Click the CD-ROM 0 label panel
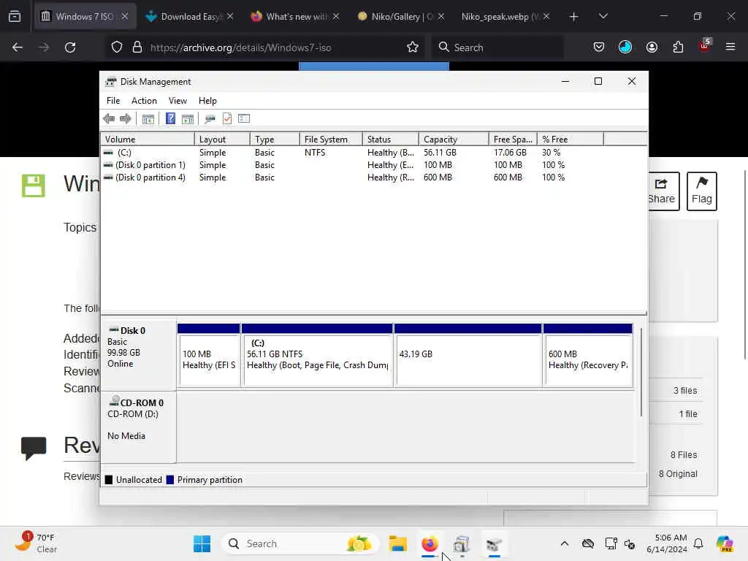Image resolution: width=748 pixels, height=561 pixels. coord(138,427)
